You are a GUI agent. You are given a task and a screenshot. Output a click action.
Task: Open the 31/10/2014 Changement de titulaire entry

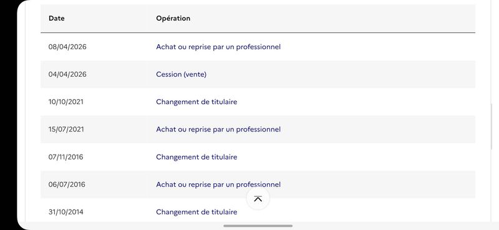196,212
